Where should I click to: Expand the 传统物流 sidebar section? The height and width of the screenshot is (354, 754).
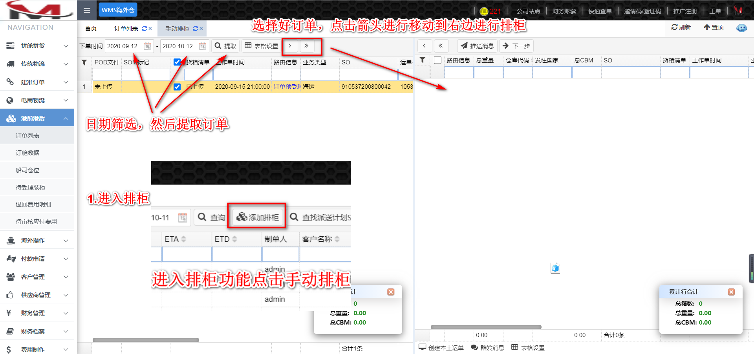(x=37, y=64)
